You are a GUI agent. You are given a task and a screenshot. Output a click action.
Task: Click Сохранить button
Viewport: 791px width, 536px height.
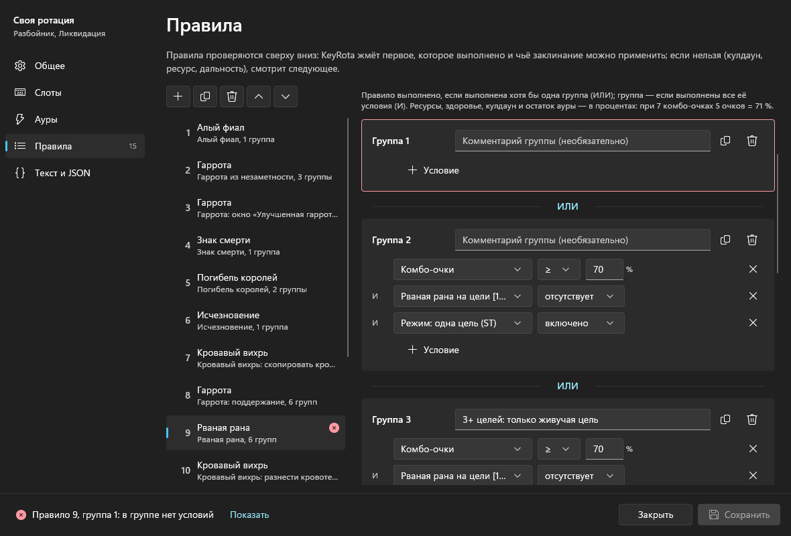(x=739, y=515)
